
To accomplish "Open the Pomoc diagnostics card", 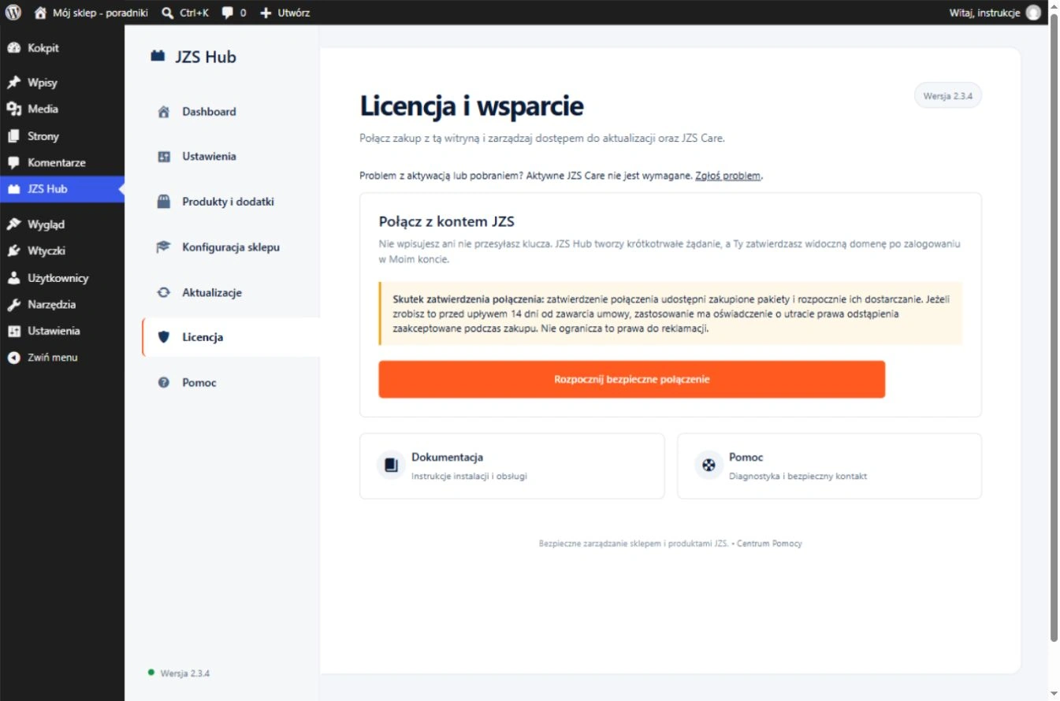I will [x=829, y=466].
